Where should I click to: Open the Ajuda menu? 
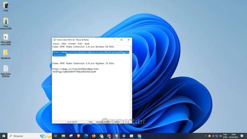point(87,44)
